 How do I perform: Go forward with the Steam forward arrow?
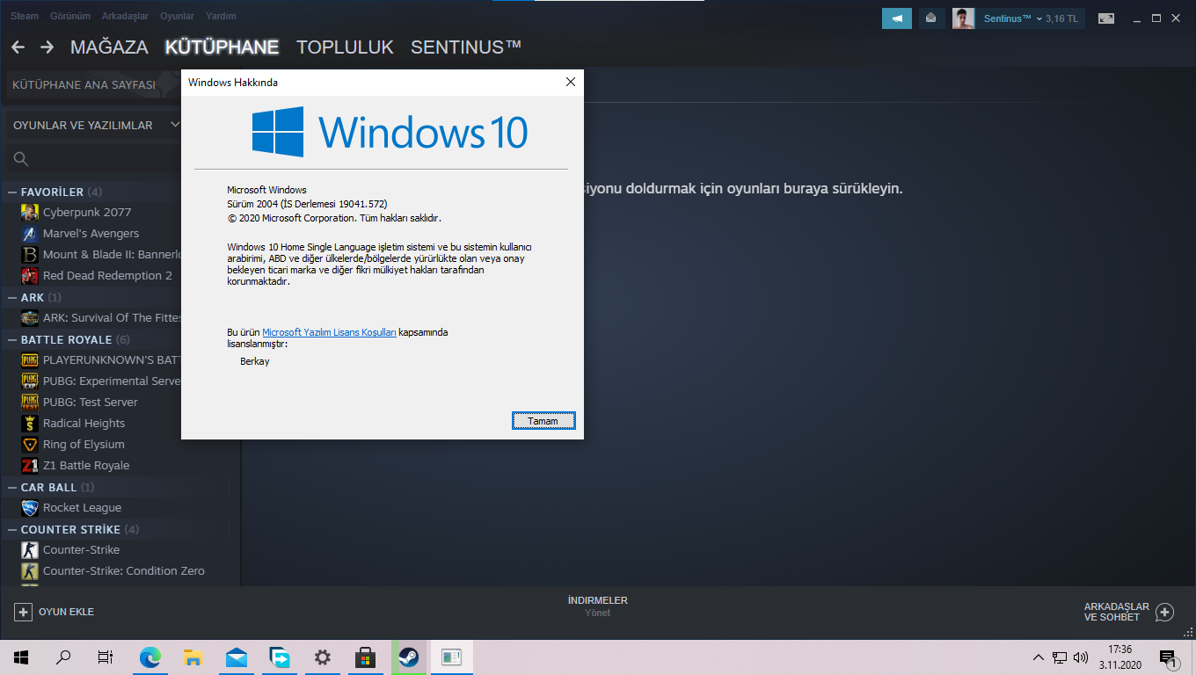pos(47,47)
